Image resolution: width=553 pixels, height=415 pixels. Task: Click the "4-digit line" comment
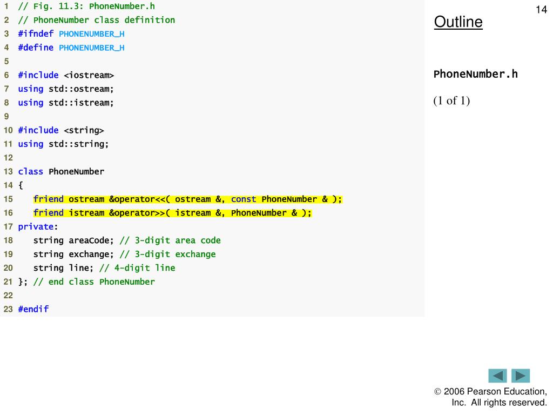138,268
